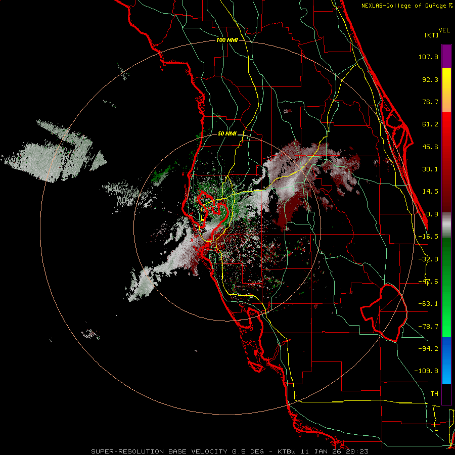Select the 76.7 velocity scale value
Screen dimensions: 455x455
[x=430, y=102]
